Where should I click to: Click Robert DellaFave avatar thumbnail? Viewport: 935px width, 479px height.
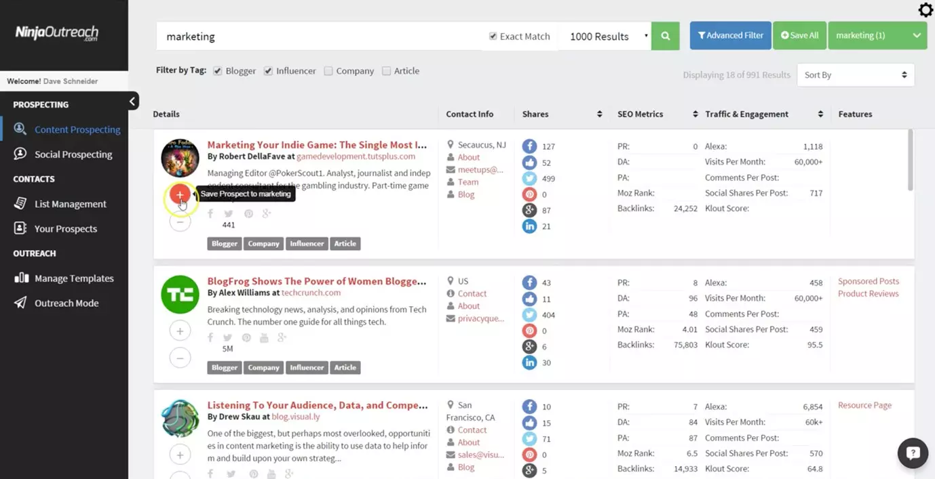pyautogui.click(x=180, y=158)
